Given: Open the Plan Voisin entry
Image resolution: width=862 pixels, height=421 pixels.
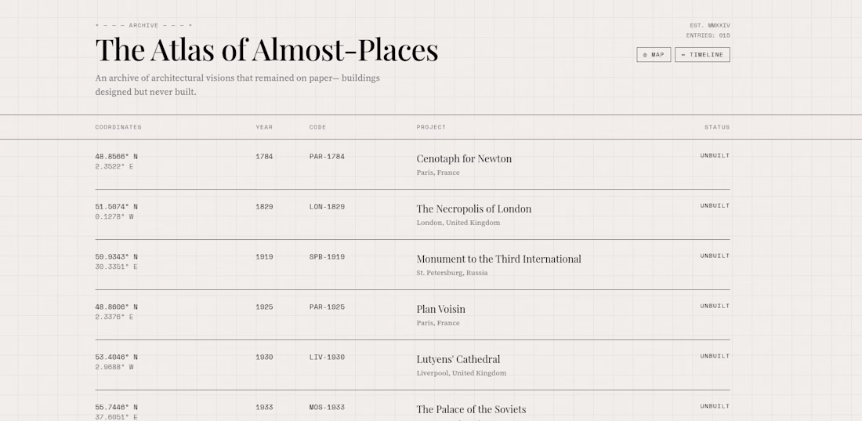Looking at the screenshot, I should click(x=440, y=310).
